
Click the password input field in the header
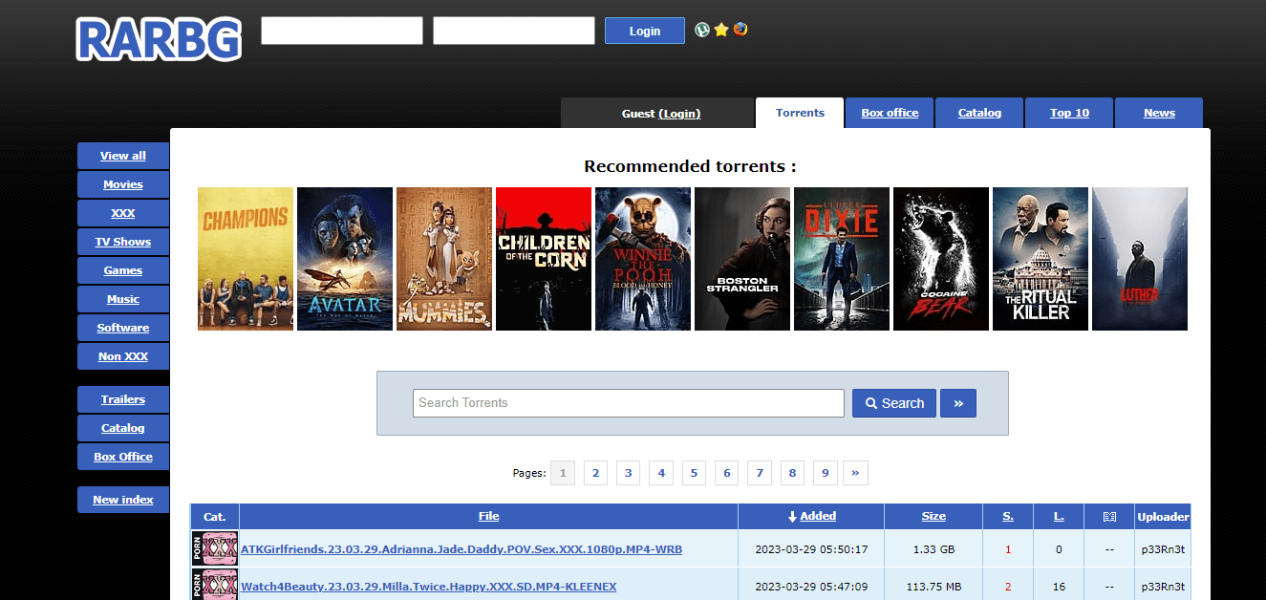pos(514,31)
